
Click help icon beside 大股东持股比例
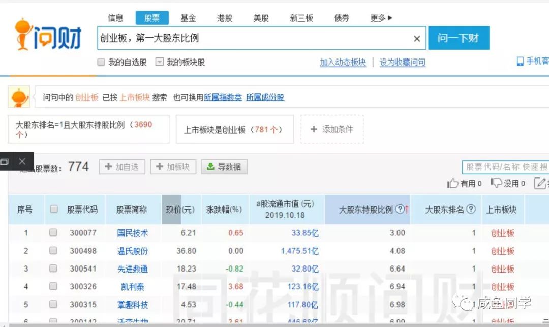[400, 209]
